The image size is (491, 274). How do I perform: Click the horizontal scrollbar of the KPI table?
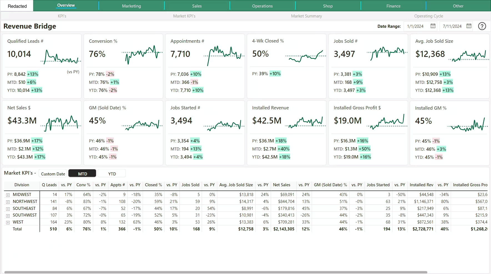pyautogui.click(x=216, y=272)
